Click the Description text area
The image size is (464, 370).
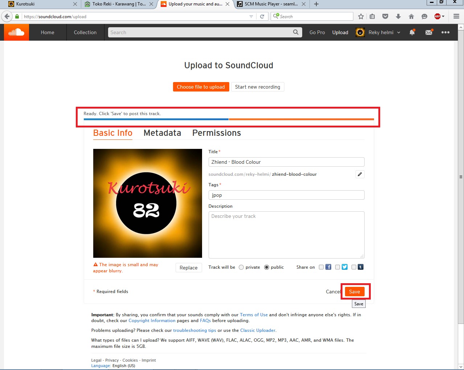pyautogui.click(x=286, y=235)
